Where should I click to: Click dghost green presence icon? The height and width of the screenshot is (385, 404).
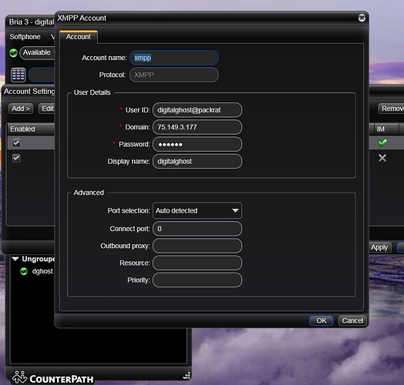pos(24,271)
